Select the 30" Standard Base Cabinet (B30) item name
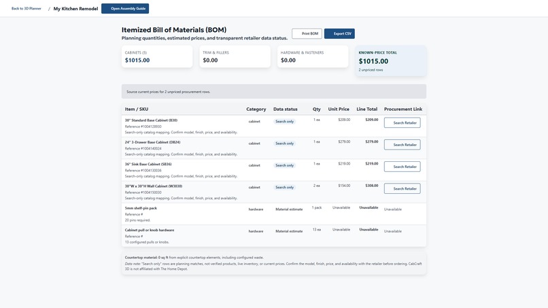Viewport: 548px width, 308px height. (x=151, y=120)
